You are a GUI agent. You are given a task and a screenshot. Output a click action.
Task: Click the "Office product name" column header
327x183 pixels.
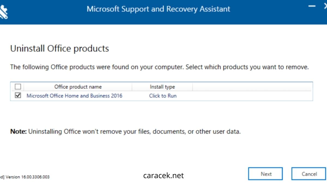coord(78,87)
